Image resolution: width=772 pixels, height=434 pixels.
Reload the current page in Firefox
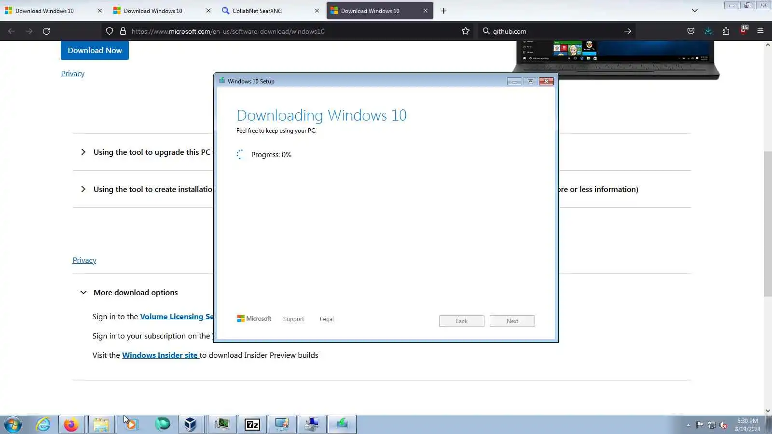coord(46,31)
